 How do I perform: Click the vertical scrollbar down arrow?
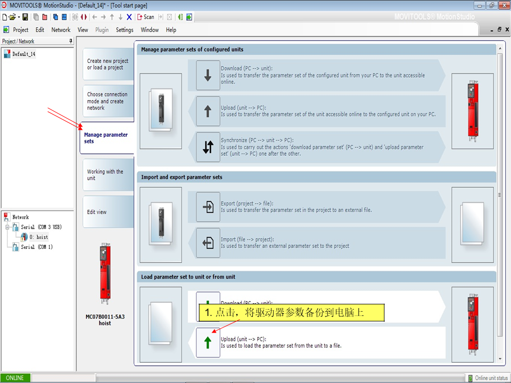click(500, 361)
